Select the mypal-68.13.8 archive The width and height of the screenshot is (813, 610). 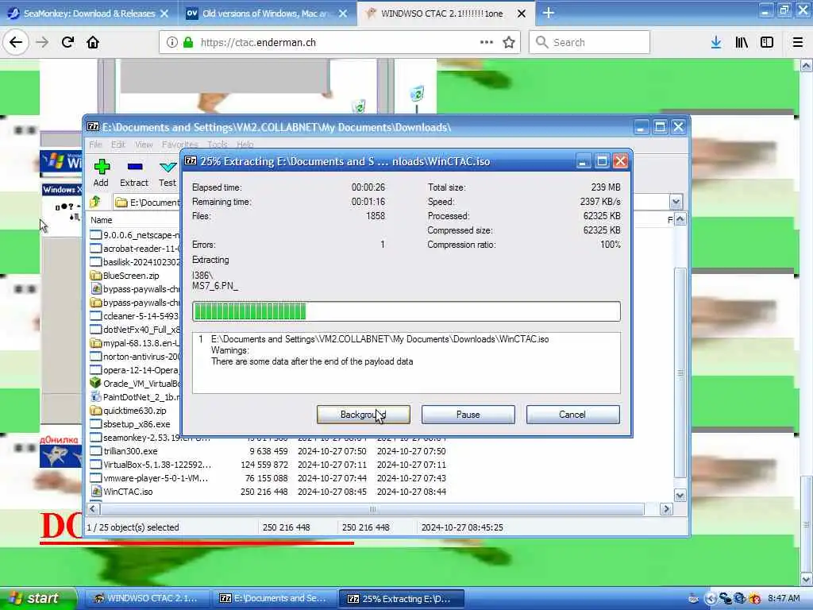[135, 343]
